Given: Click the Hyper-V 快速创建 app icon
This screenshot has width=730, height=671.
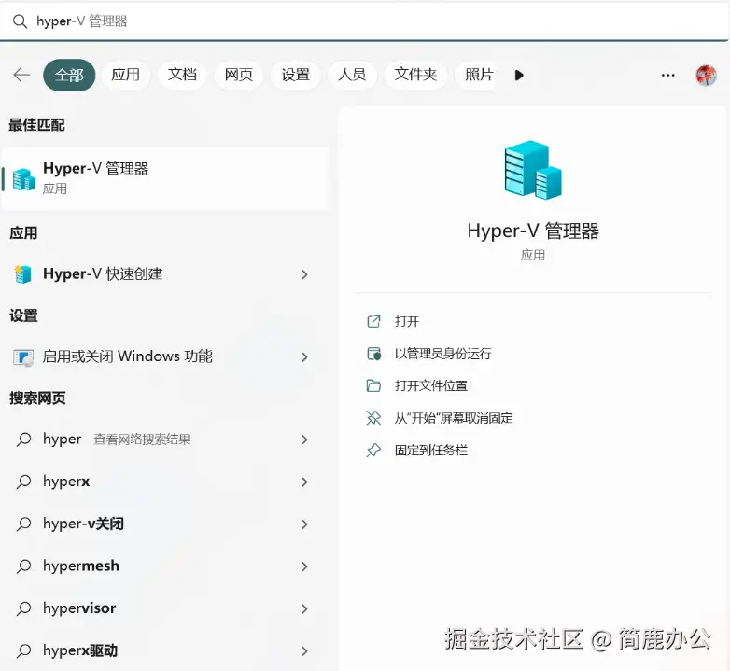Looking at the screenshot, I should (22, 274).
